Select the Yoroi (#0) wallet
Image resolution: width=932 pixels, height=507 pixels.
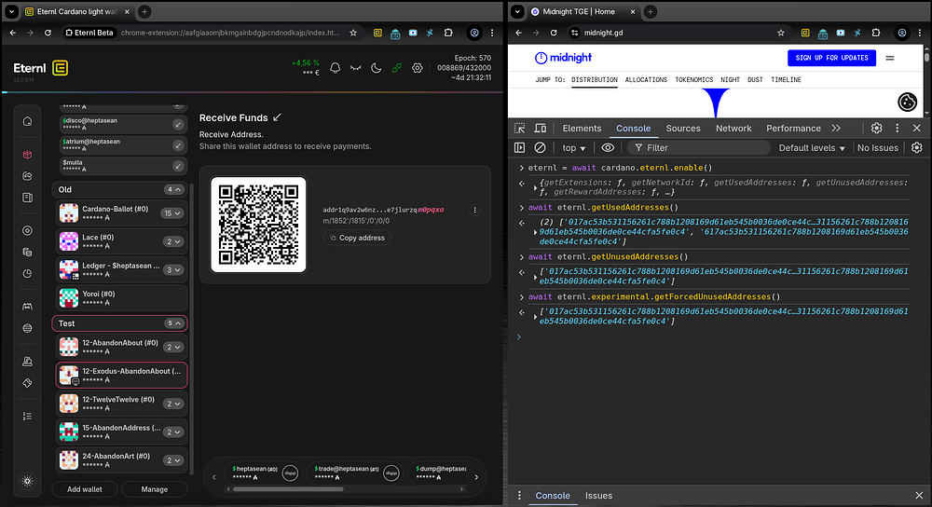tap(122, 298)
